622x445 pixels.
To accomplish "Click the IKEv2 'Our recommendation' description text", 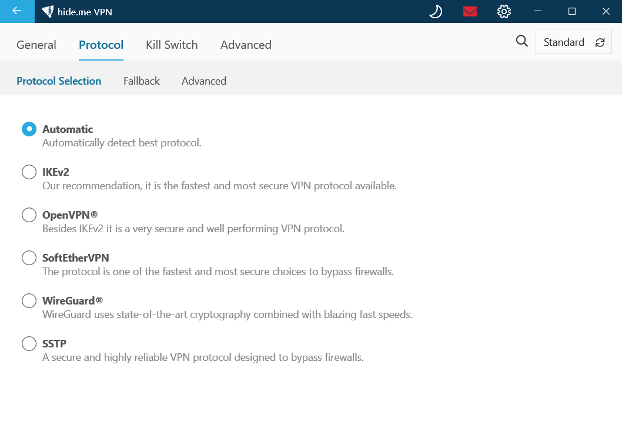I will coord(219,186).
